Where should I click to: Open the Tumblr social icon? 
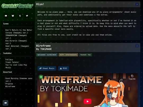pyautogui.click(x=20, y=16)
